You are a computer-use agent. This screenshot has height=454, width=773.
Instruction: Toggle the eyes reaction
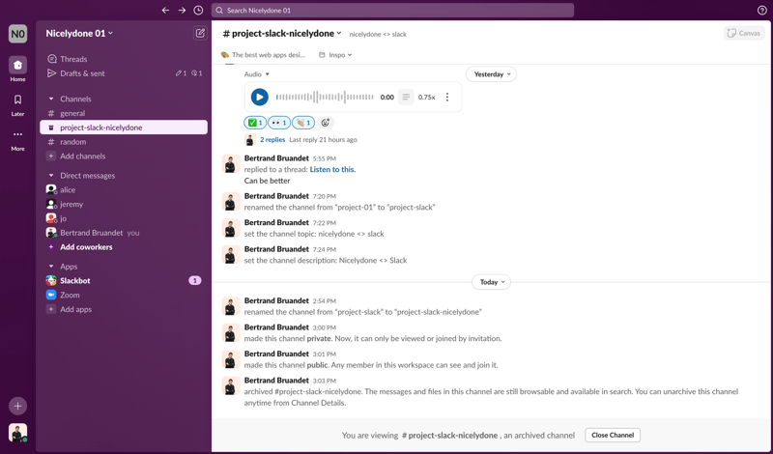[279, 123]
